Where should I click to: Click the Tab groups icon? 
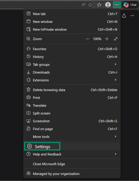29,64
